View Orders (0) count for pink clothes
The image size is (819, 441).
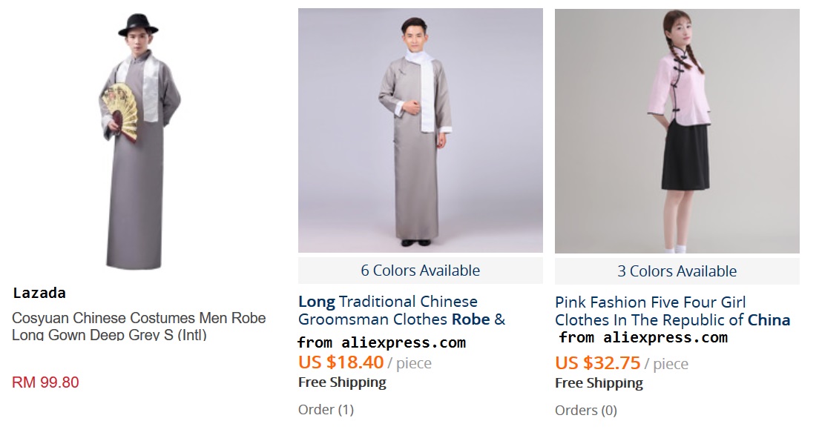[x=586, y=410]
